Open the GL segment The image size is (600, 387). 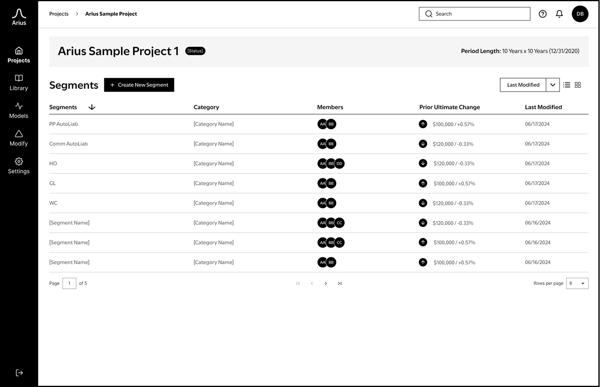pyautogui.click(x=52, y=183)
